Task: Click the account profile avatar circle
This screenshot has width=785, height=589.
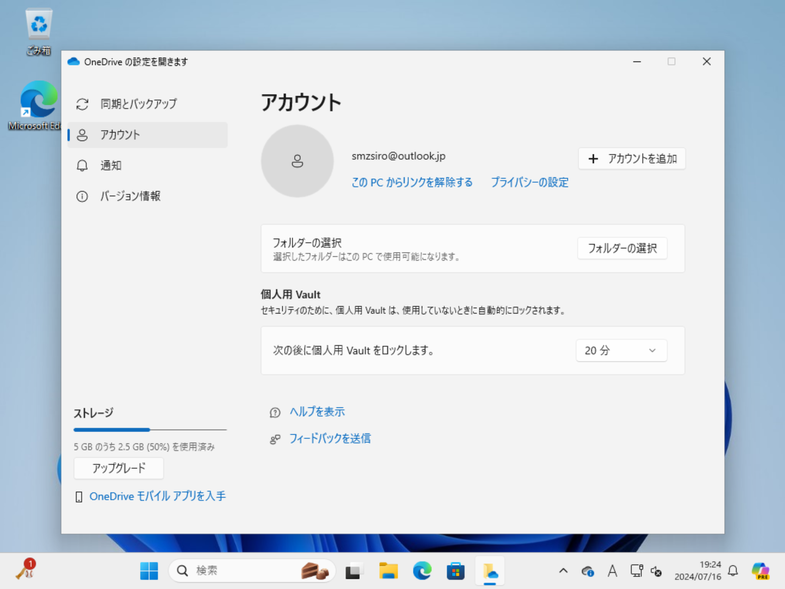Action: [x=297, y=161]
